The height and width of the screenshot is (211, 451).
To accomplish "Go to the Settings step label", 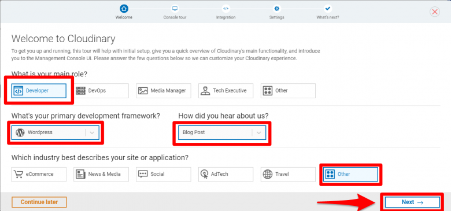I will [x=277, y=17].
